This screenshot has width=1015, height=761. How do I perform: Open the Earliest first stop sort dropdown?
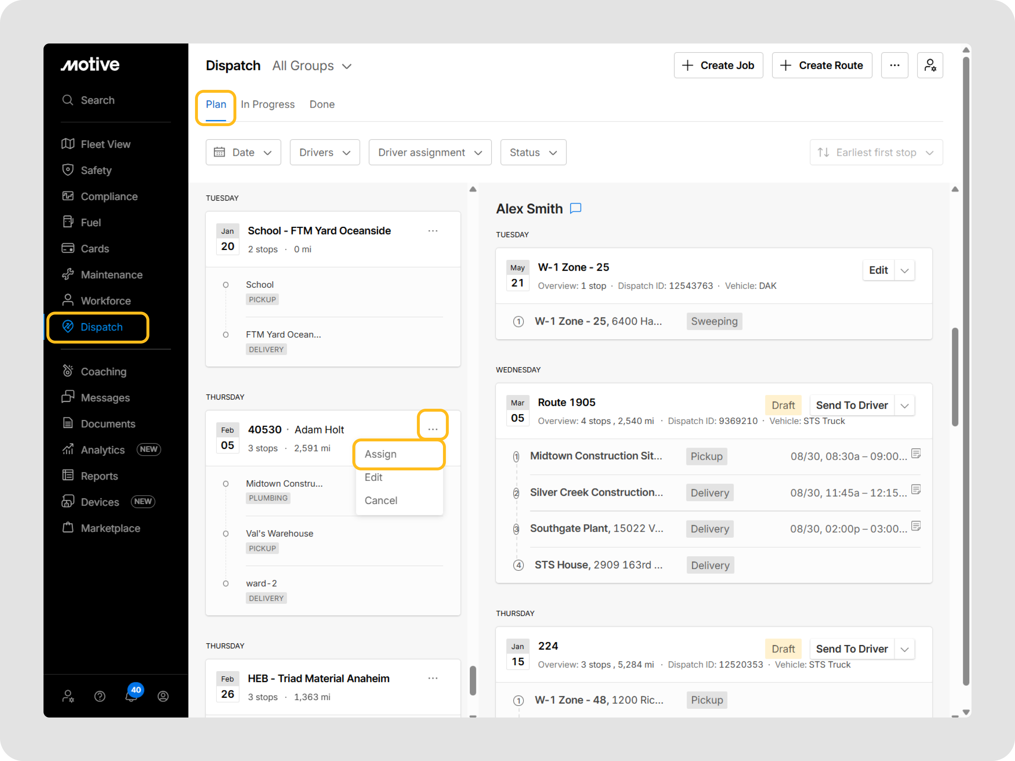pos(876,152)
